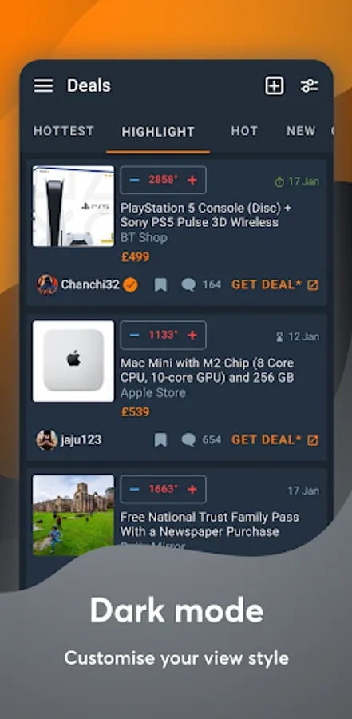This screenshot has width=352, height=719.
Task: Open the hamburger navigation menu
Action: point(44,85)
